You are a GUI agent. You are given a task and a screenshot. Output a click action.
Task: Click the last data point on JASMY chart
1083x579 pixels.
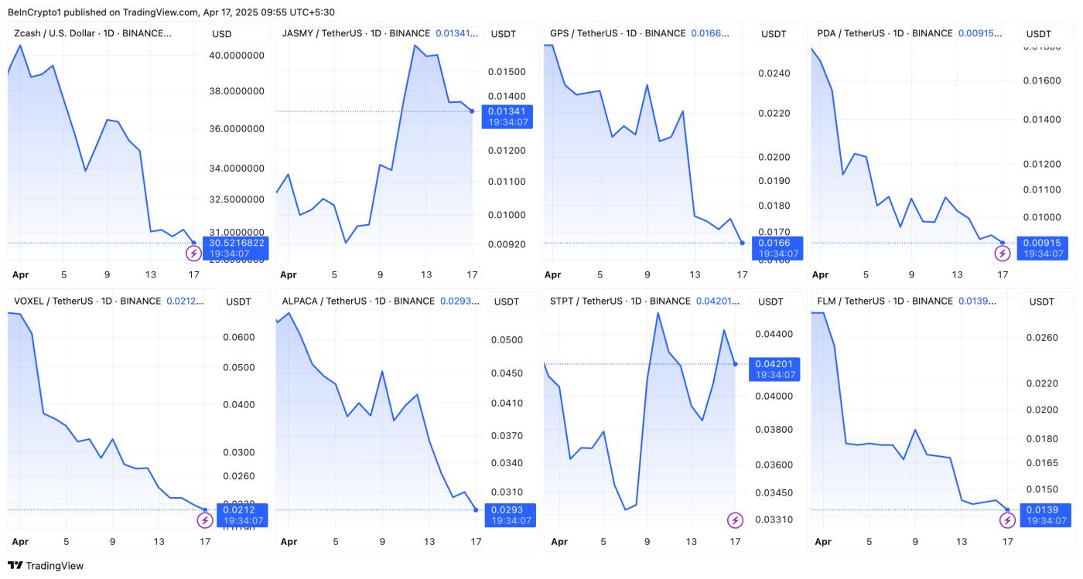(472, 111)
